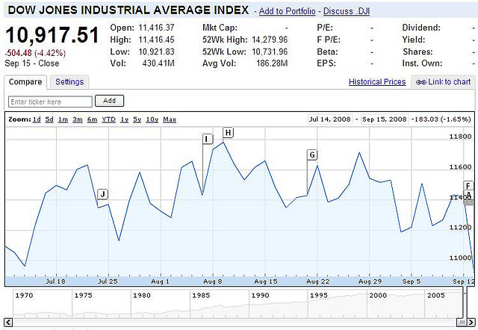Click the 11800 price axis label
The height and width of the screenshot is (330, 478).
[x=460, y=137]
